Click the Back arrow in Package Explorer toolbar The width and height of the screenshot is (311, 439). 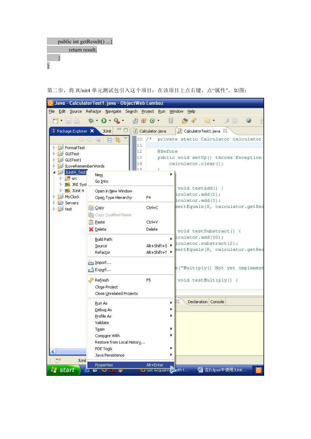82,140
